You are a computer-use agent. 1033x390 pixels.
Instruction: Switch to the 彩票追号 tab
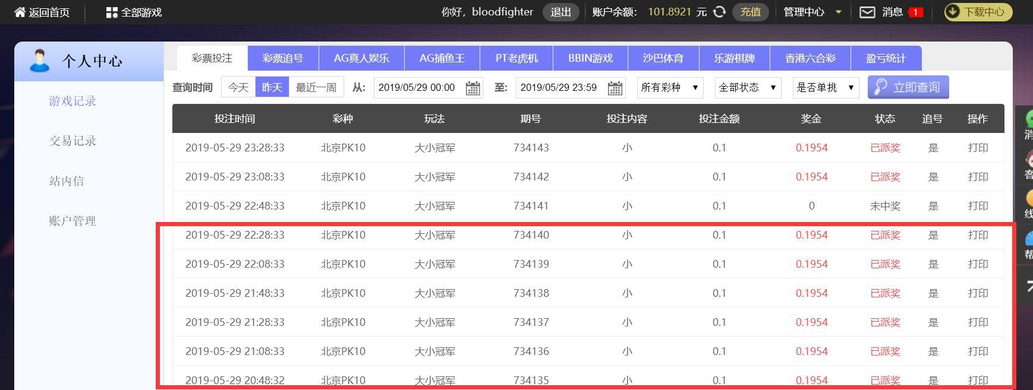coord(283,58)
